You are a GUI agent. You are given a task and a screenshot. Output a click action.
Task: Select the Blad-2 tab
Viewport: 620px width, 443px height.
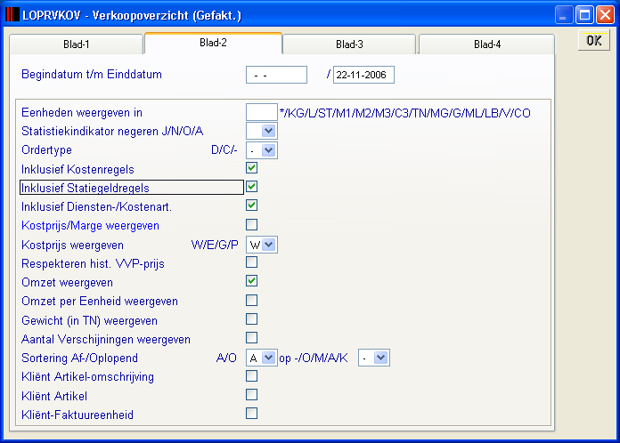click(213, 43)
